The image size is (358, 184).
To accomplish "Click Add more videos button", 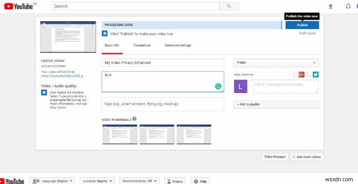I will 307,157.
